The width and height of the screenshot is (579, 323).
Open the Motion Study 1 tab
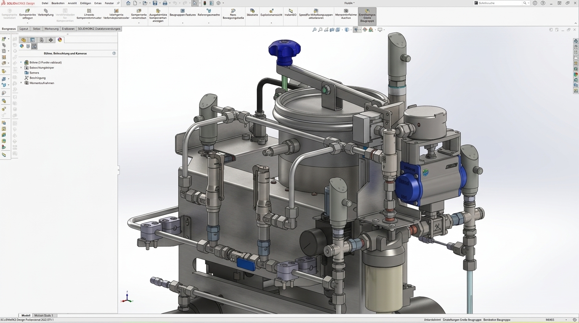[44, 315]
